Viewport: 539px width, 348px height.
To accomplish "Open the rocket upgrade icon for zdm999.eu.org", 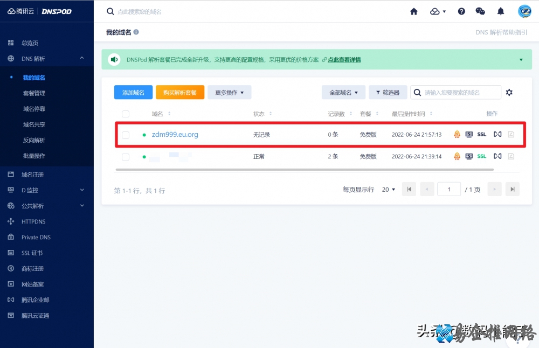I will (457, 134).
